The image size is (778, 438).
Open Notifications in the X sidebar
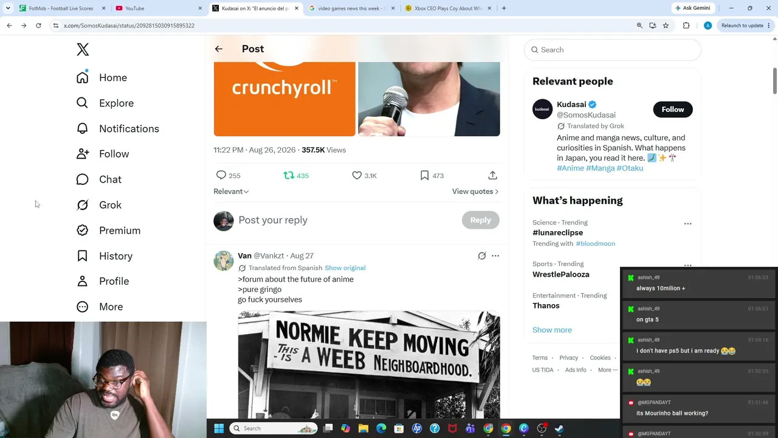click(x=117, y=129)
